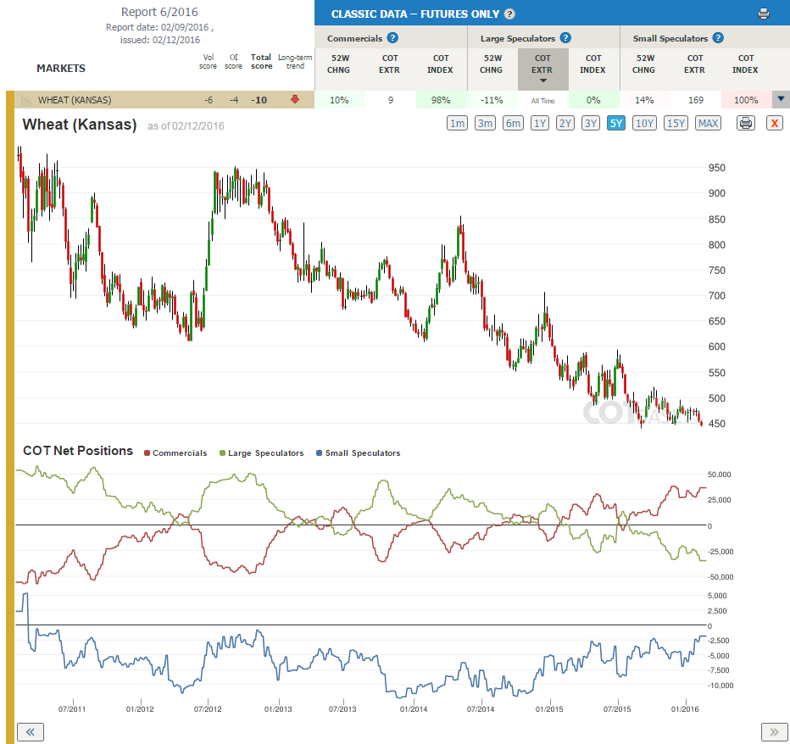This screenshot has height=744, width=790.
Task: Open the Commercials help icon
Action: point(392,38)
